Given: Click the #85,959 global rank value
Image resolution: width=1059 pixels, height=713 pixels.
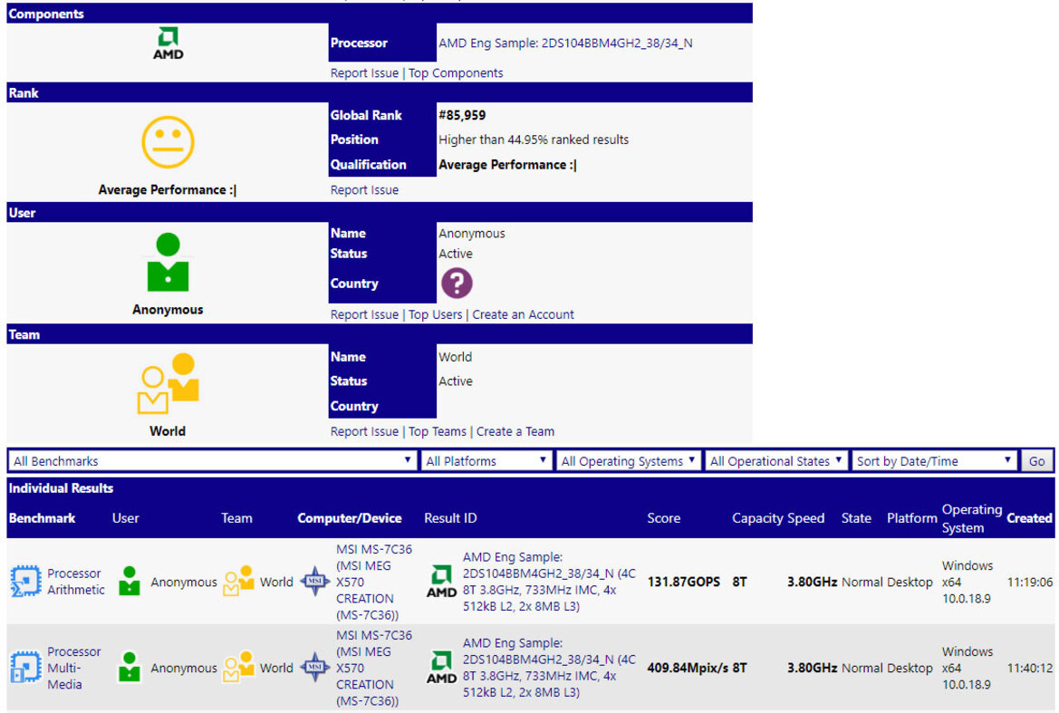Looking at the screenshot, I should click(462, 115).
